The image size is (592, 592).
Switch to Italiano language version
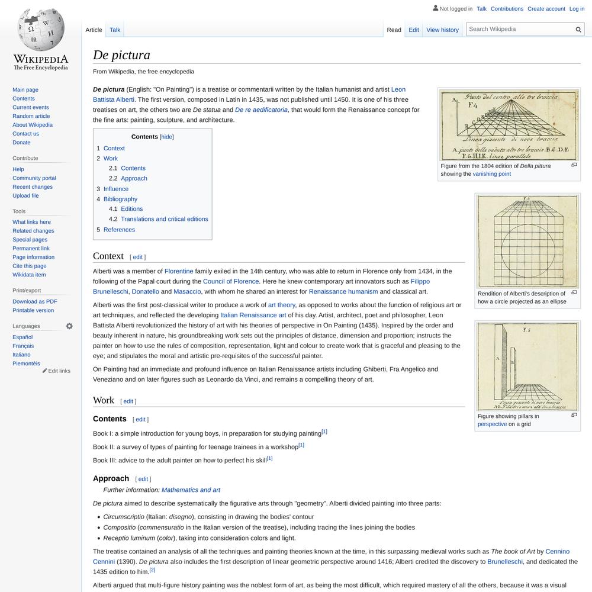click(21, 355)
